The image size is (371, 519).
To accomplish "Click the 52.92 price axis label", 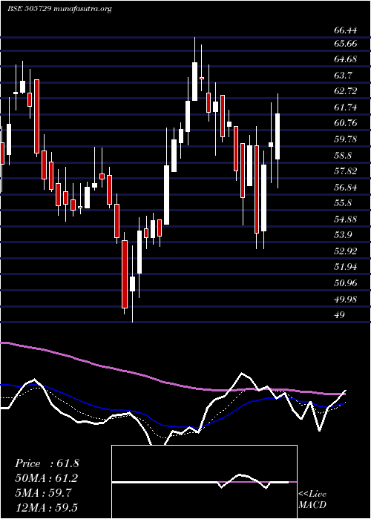I will [x=346, y=251].
